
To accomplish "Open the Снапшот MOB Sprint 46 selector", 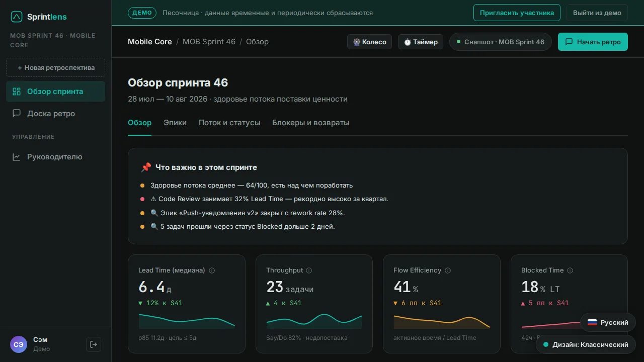I will tap(501, 42).
